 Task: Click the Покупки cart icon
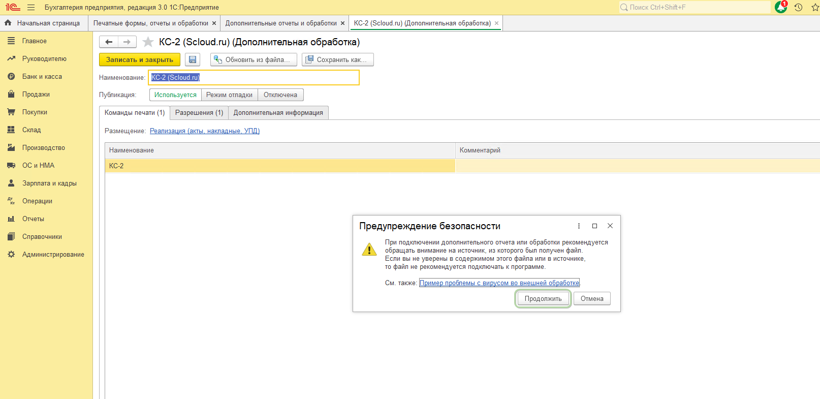[x=11, y=112]
